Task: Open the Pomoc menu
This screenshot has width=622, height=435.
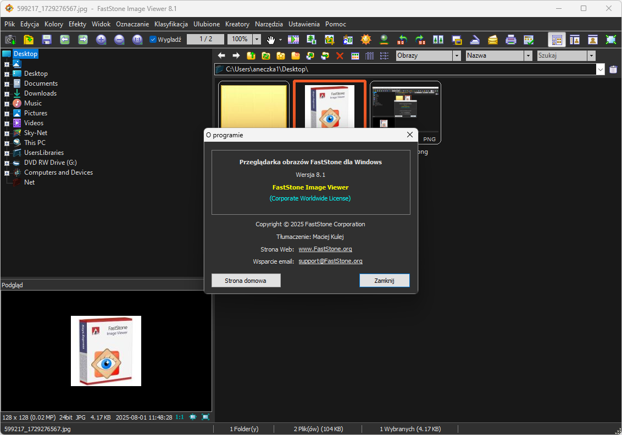Action: click(336, 24)
